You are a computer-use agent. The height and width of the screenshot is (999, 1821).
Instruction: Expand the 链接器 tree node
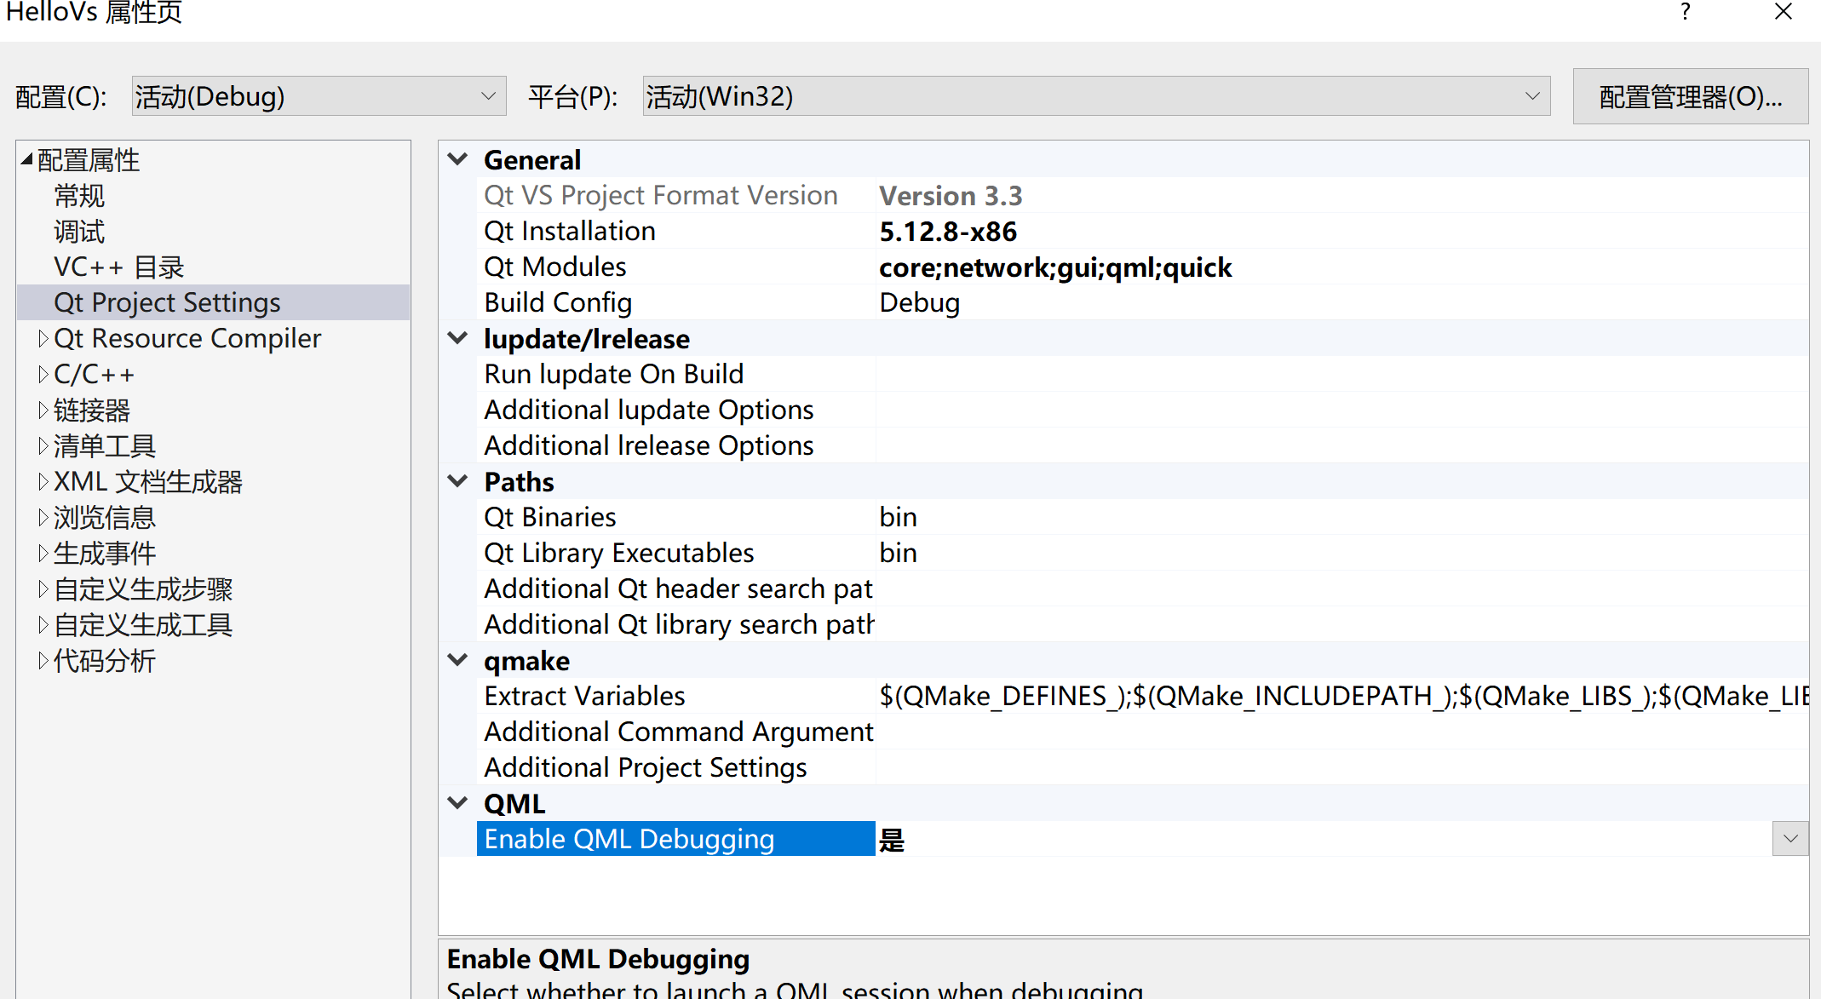pos(44,410)
